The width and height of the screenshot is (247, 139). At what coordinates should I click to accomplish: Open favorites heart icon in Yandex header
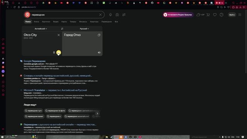tap(215, 15)
